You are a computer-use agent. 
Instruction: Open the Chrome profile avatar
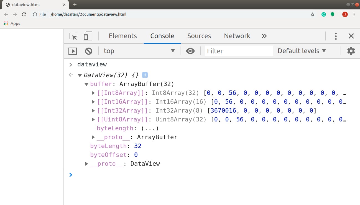[344, 14]
